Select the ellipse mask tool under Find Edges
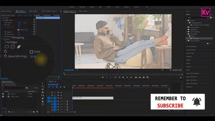This screenshot has height=121, width=215. [x=7, y=47]
